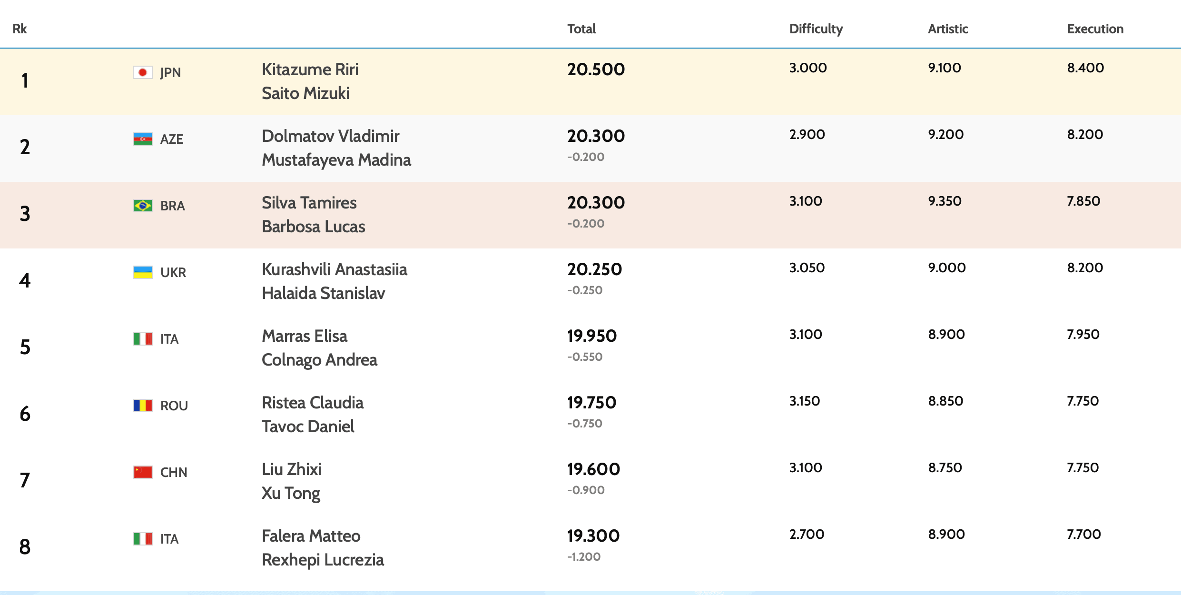Sort by the Total column header
This screenshot has height=595, width=1181.
[581, 29]
